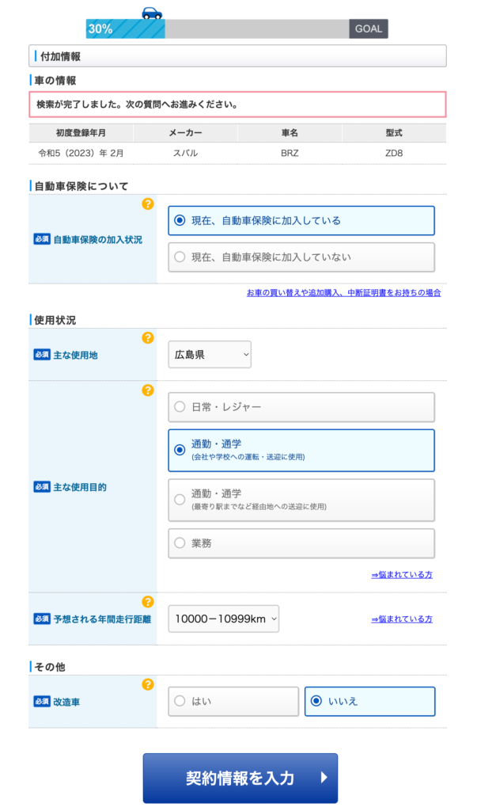This screenshot has width=477, height=811.
Task: Click the blue car icon on progress bar
Action: click(151, 13)
